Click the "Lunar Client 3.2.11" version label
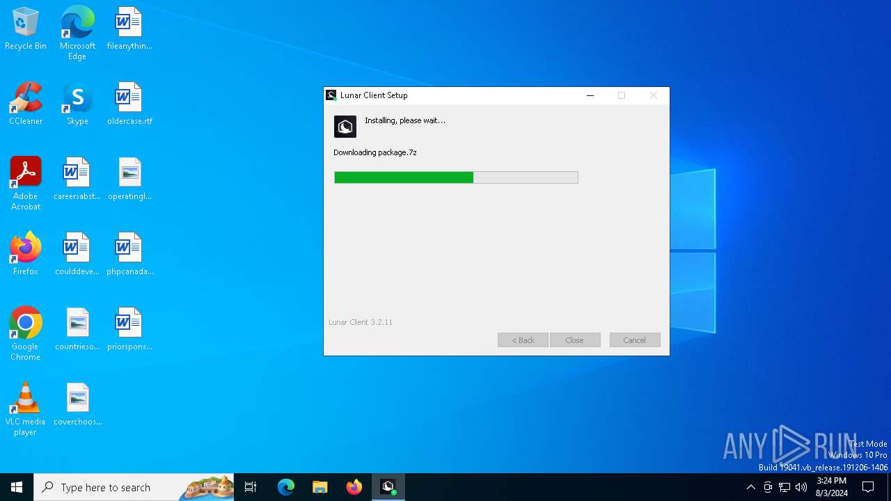891x501 pixels. (x=361, y=322)
